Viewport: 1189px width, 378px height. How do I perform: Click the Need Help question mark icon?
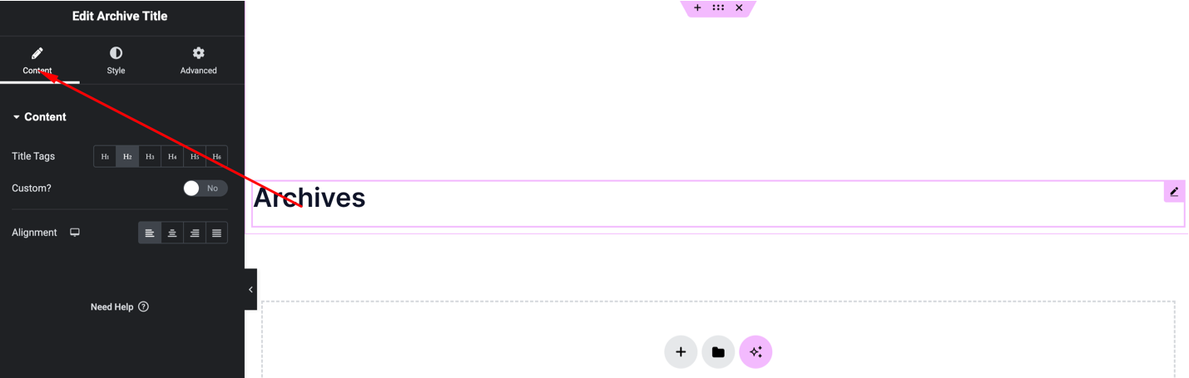click(x=143, y=307)
